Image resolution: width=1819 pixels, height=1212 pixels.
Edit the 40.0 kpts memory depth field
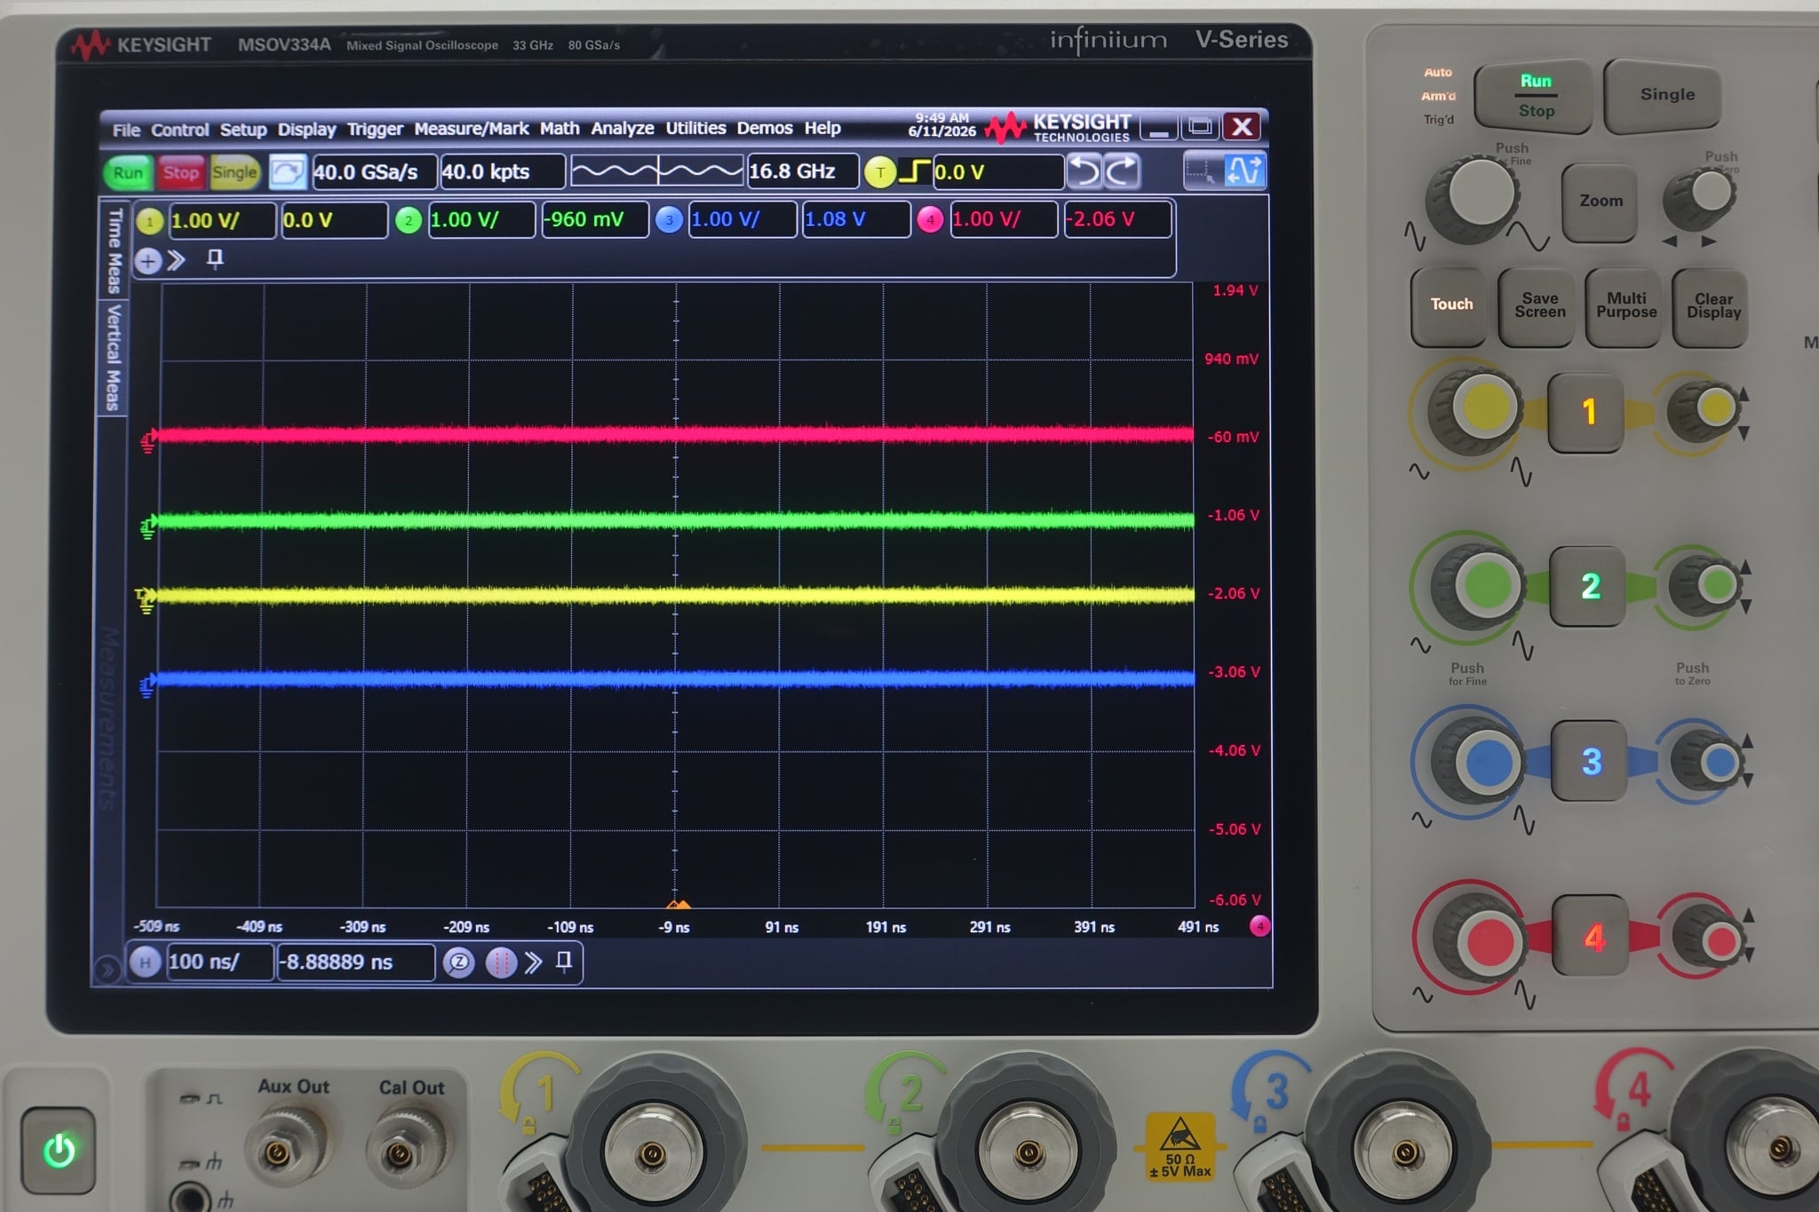click(x=503, y=171)
